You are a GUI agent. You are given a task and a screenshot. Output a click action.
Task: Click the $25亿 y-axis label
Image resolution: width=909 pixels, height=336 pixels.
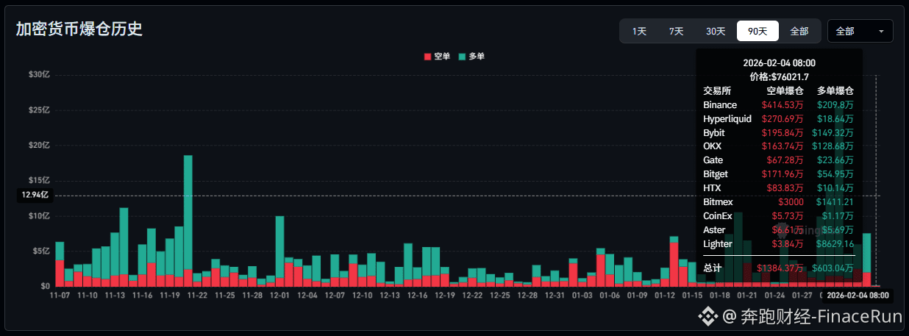(39, 110)
